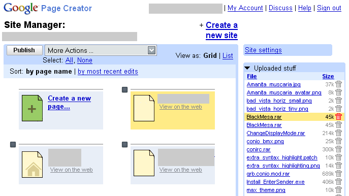
Task: Switch to List view
Action: [x=228, y=56]
